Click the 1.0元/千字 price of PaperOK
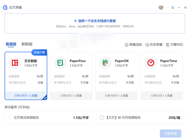The width and height of the screenshot is (187, 139). click(122, 66)
